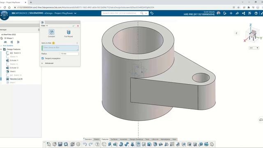
Task: Expand the Axis Systems node
Action: tap(1, 46)
